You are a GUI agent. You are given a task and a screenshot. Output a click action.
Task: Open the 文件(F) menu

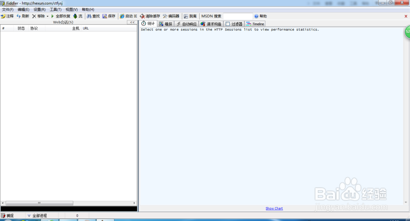tap(8, 9)
